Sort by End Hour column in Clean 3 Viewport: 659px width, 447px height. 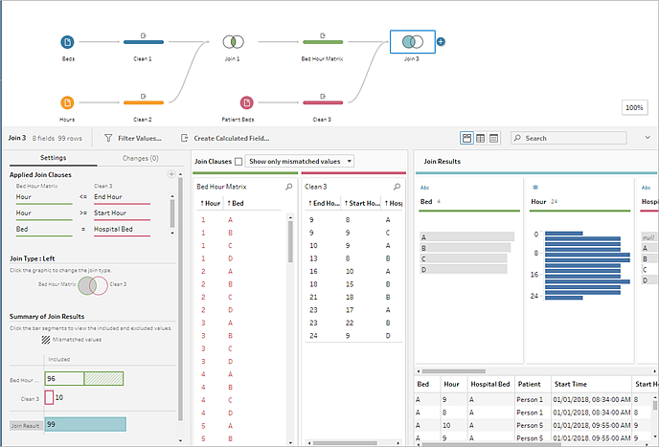click(324, 203)
